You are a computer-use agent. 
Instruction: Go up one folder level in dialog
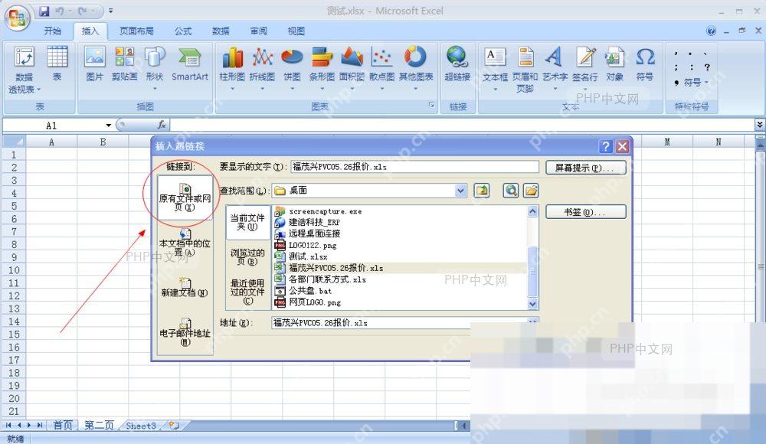point(482,191)
